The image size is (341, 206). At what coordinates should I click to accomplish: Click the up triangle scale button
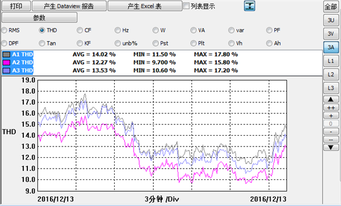tap(331, 99)
